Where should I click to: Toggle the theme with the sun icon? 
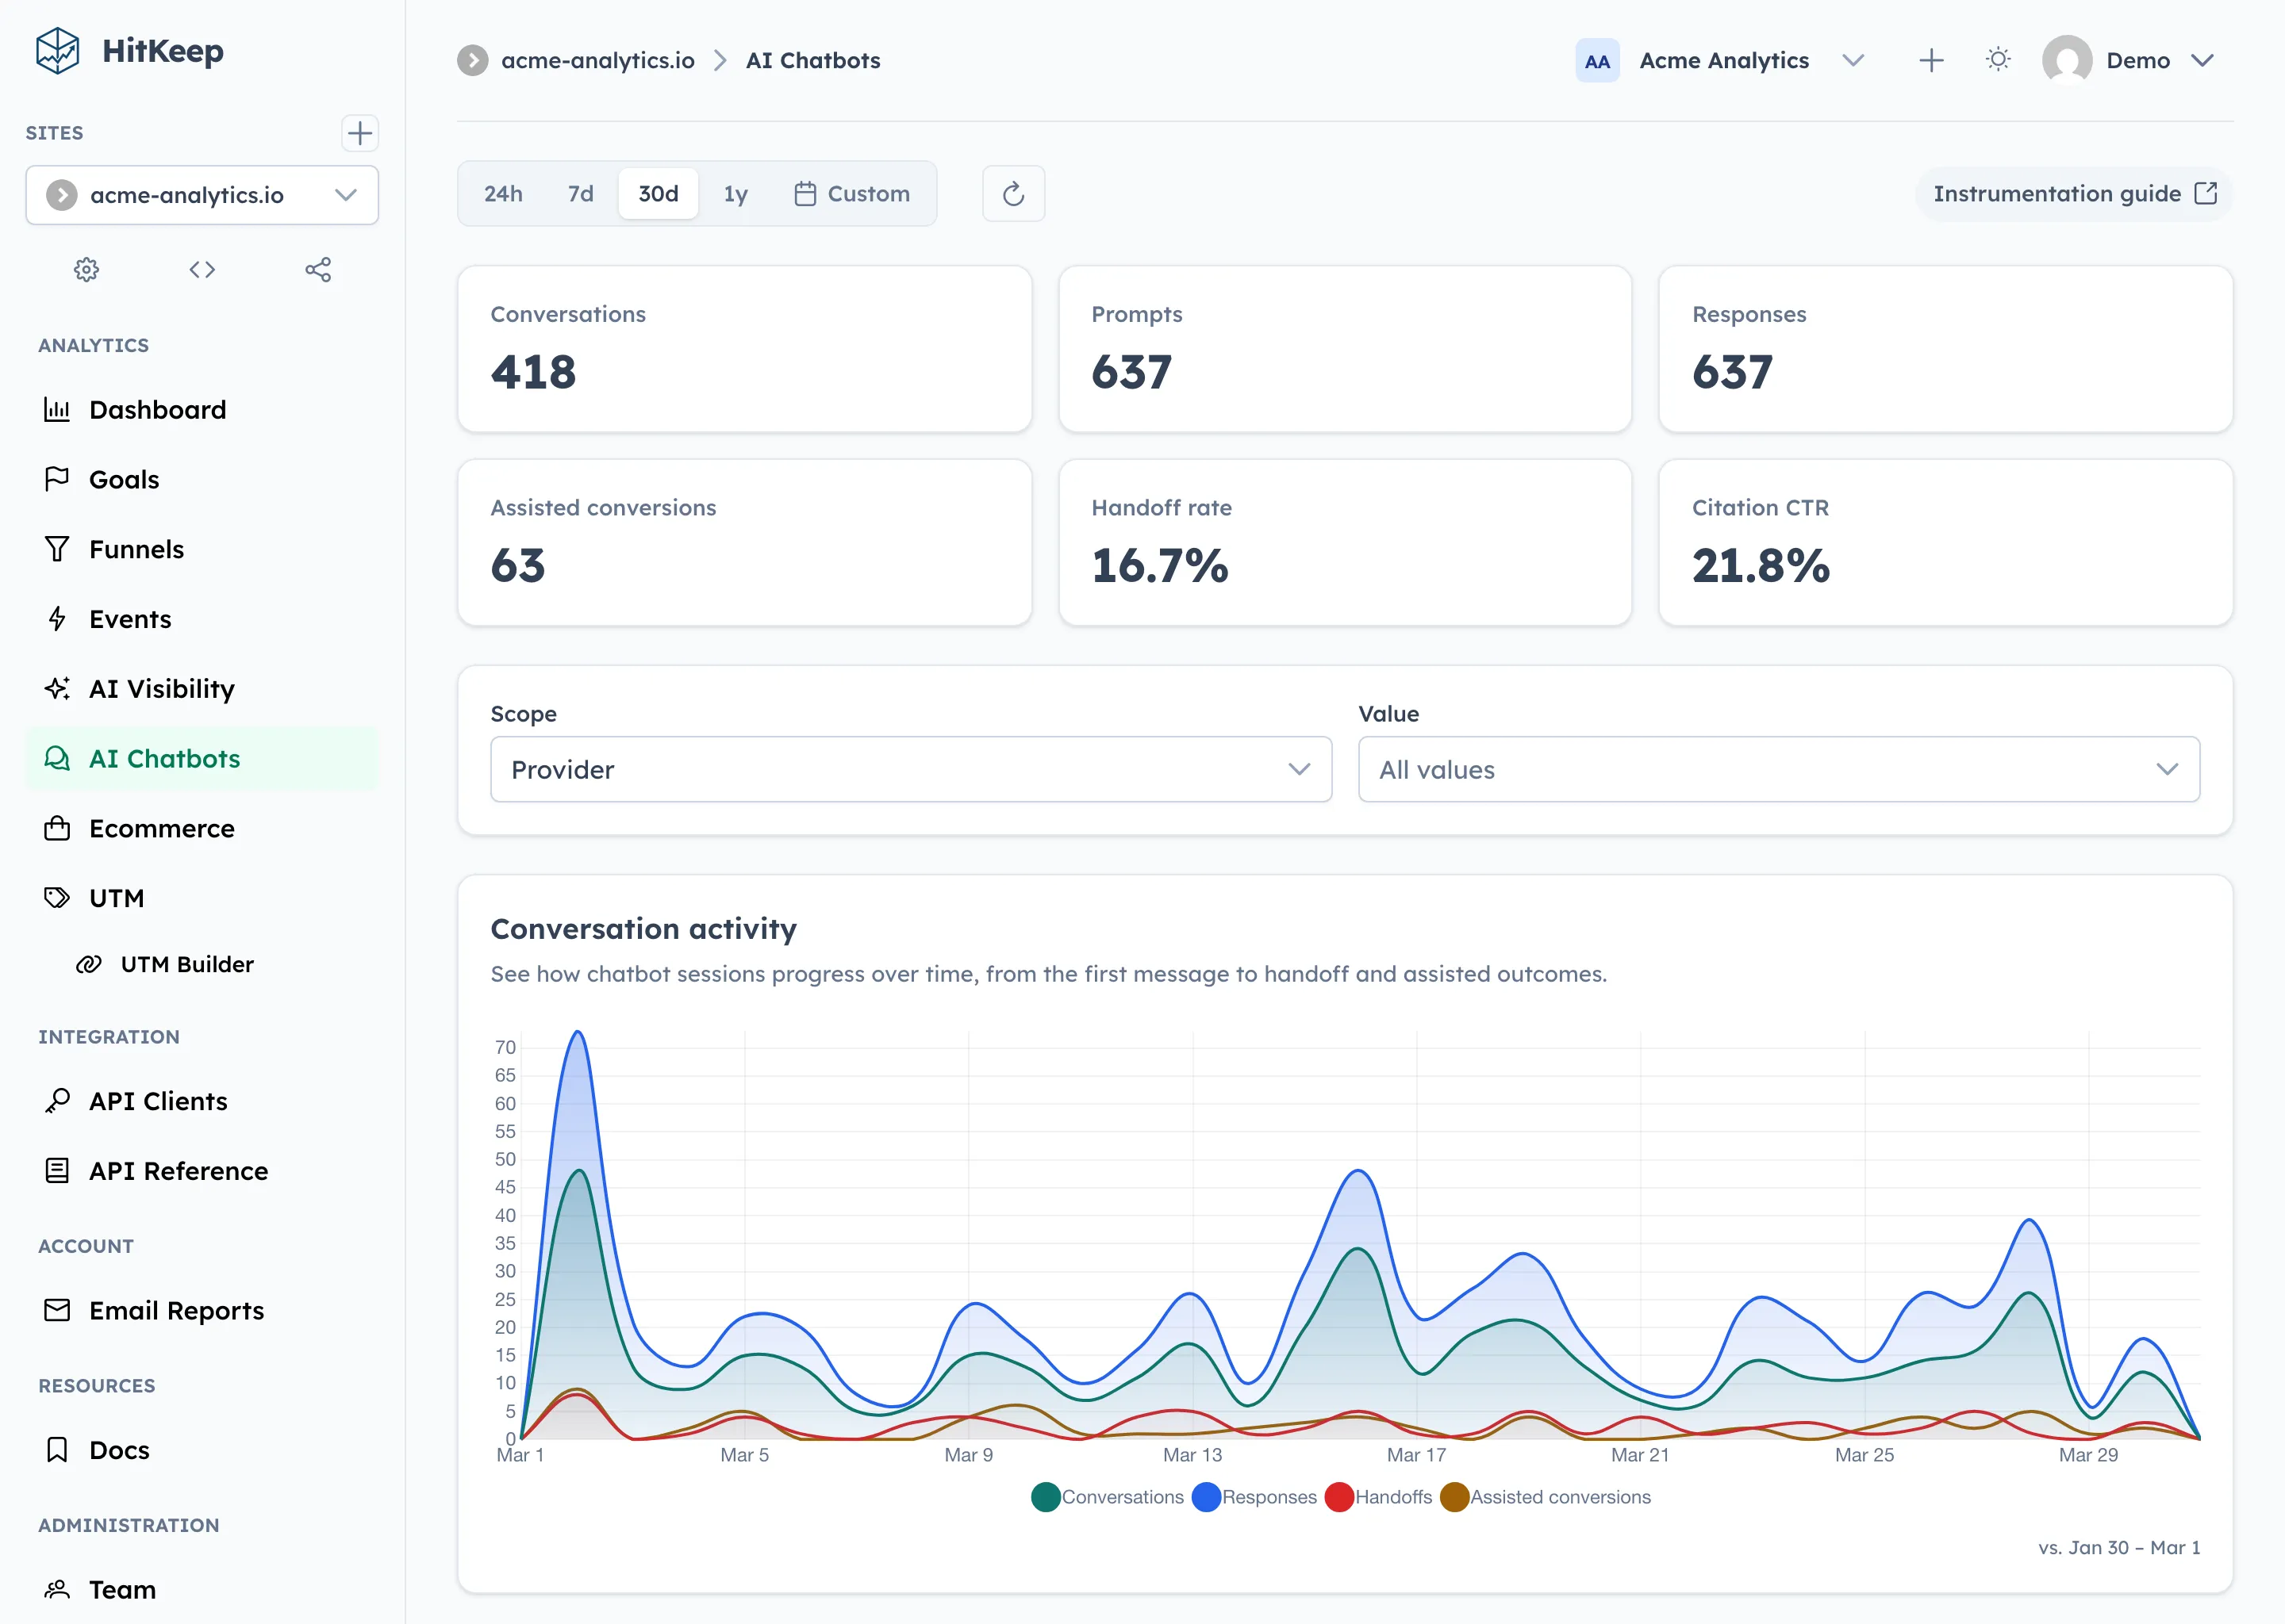1998,60
